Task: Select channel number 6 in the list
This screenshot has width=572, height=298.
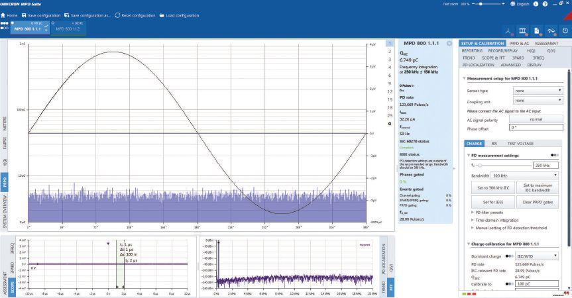Action: pyautogui.click(x=390, y=75)
